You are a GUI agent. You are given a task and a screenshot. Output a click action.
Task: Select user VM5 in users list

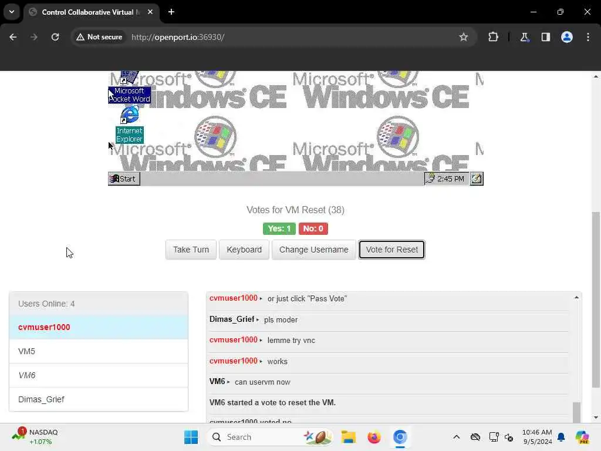[99, 351]
